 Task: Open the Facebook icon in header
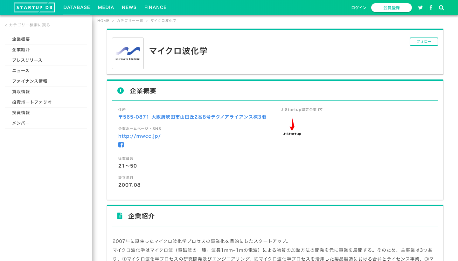click(x=431, y=7)
